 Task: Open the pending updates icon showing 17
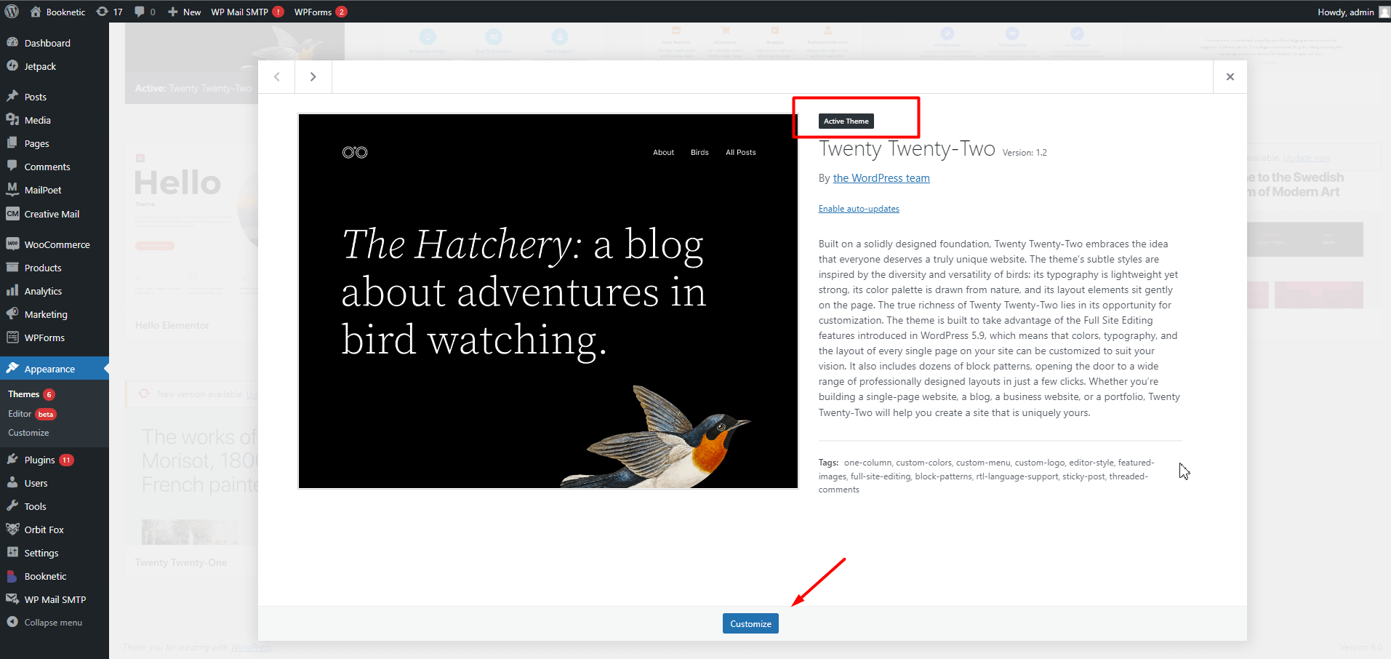pos(102,12)
